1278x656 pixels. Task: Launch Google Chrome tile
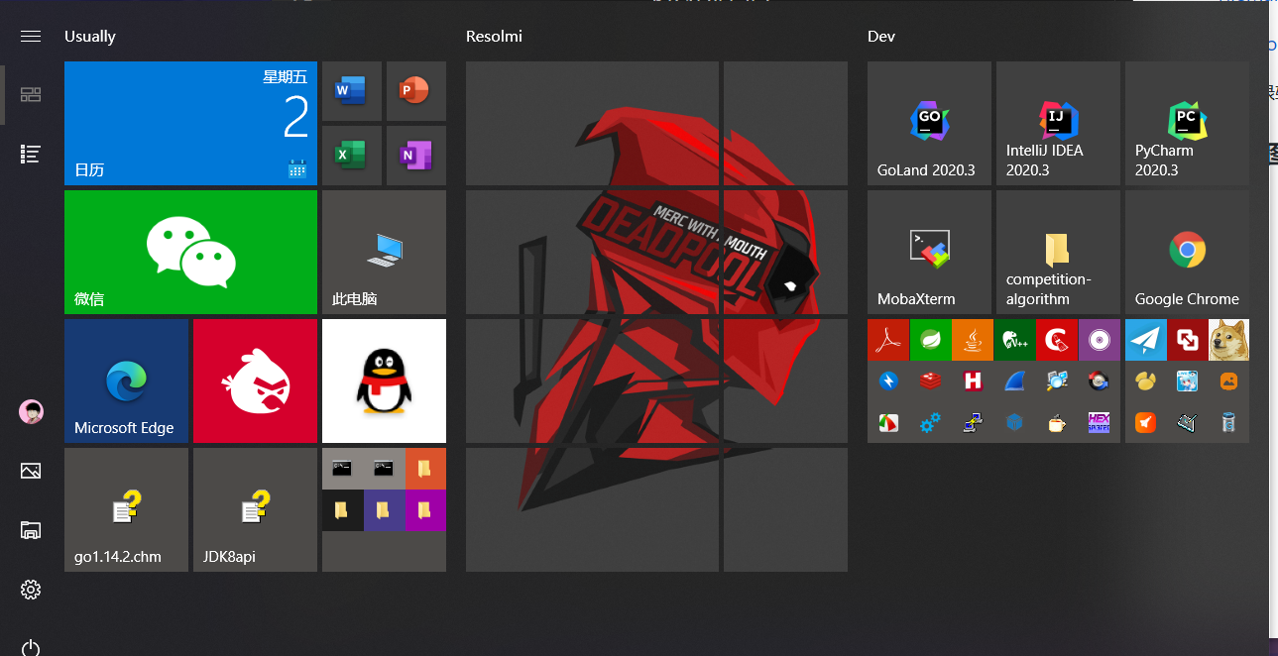coord(1187,252)
